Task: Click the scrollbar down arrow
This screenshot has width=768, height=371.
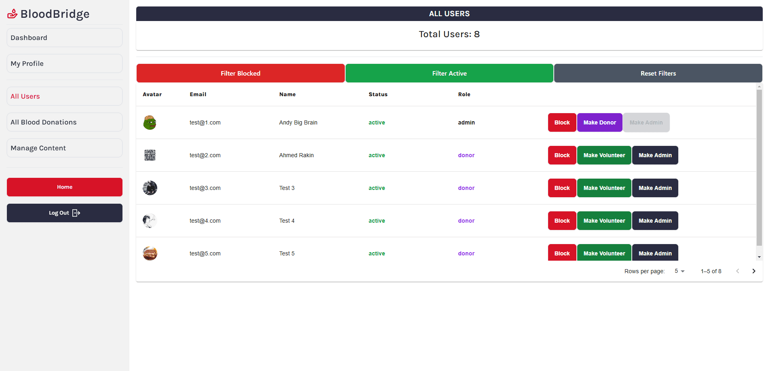Action: point(759,257)
